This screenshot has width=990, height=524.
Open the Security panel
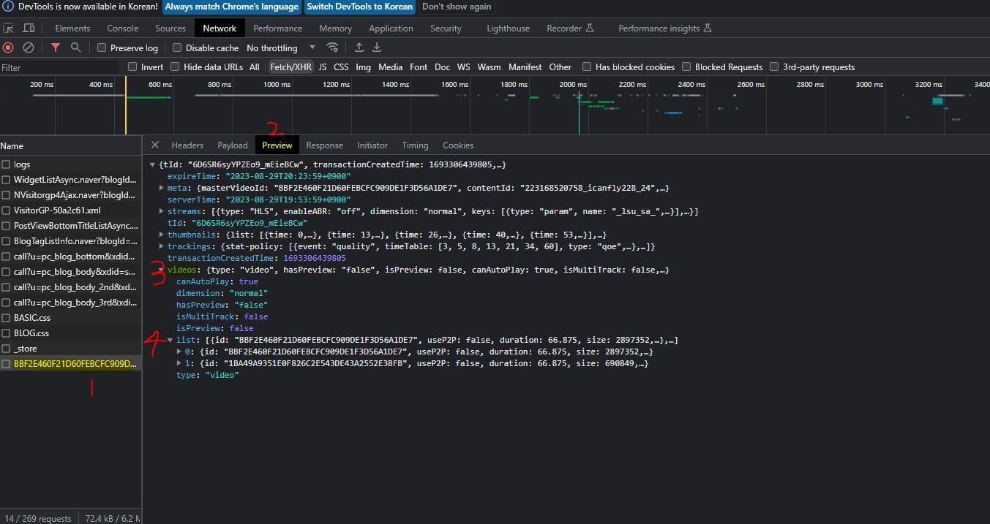pyautogui.click(x=446, y=29)
